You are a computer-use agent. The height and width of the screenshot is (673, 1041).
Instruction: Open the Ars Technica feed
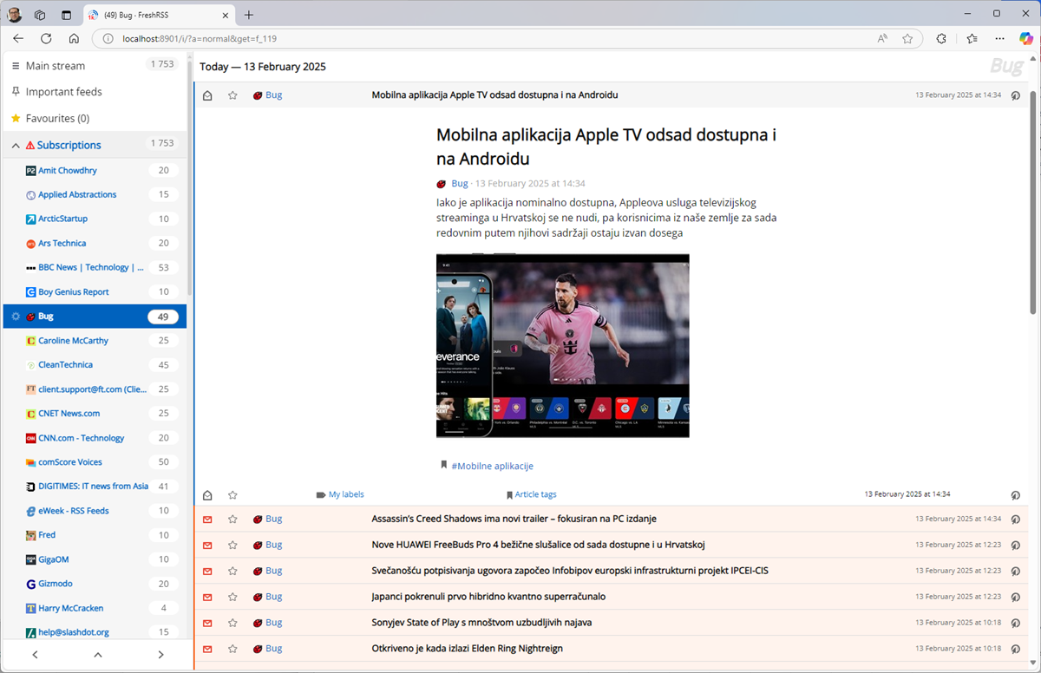click(x=62, y=244)
